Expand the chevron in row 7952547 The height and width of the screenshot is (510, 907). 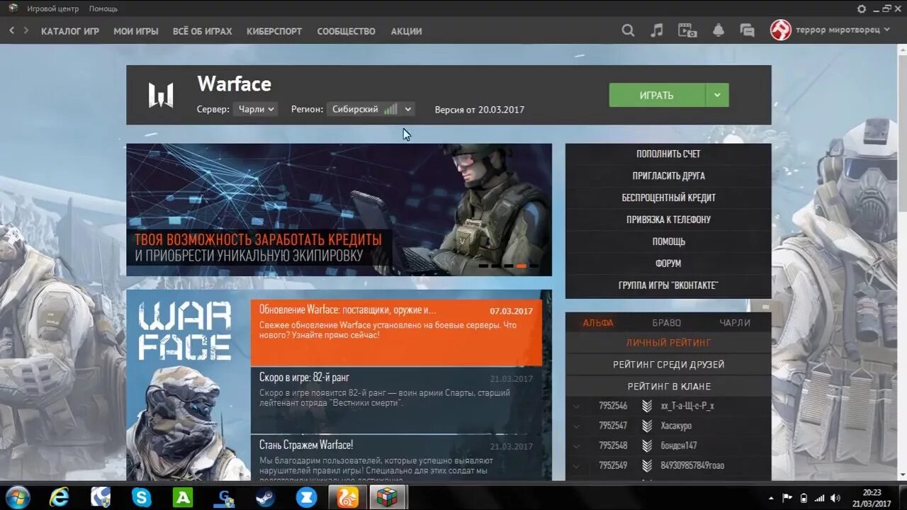point(576,426)
